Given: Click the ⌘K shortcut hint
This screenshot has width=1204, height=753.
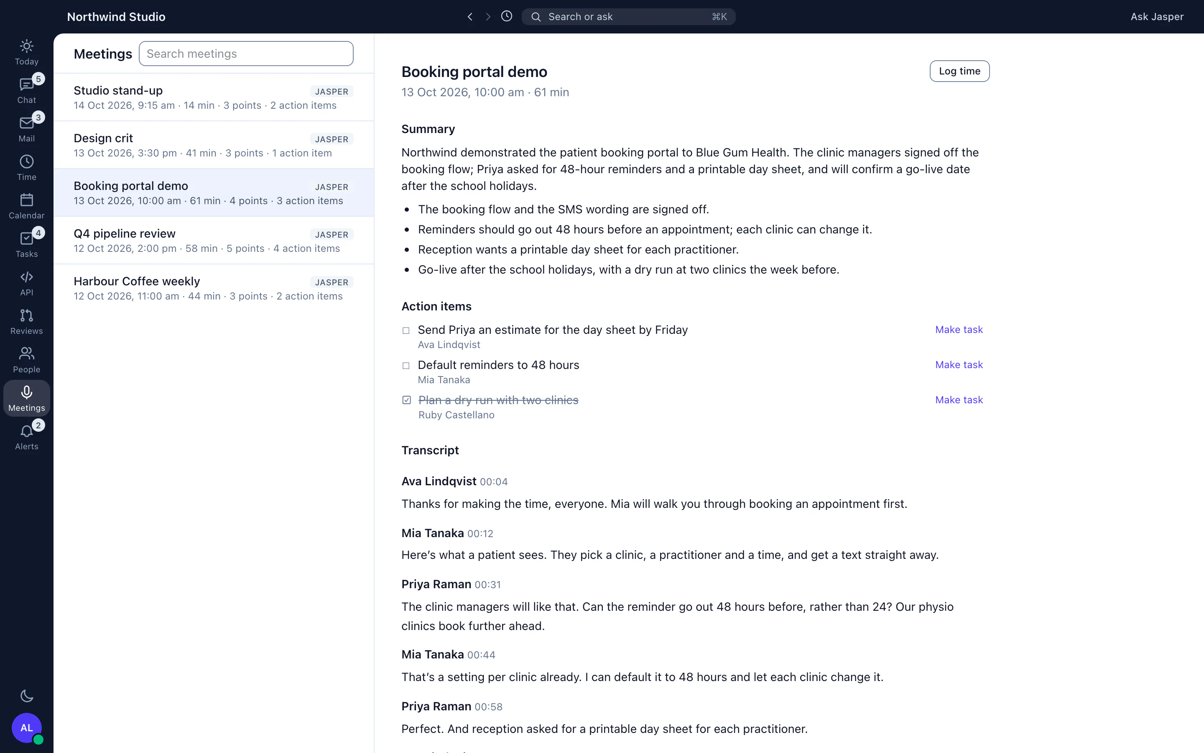Looking at the screenshot, I should 719,17.
